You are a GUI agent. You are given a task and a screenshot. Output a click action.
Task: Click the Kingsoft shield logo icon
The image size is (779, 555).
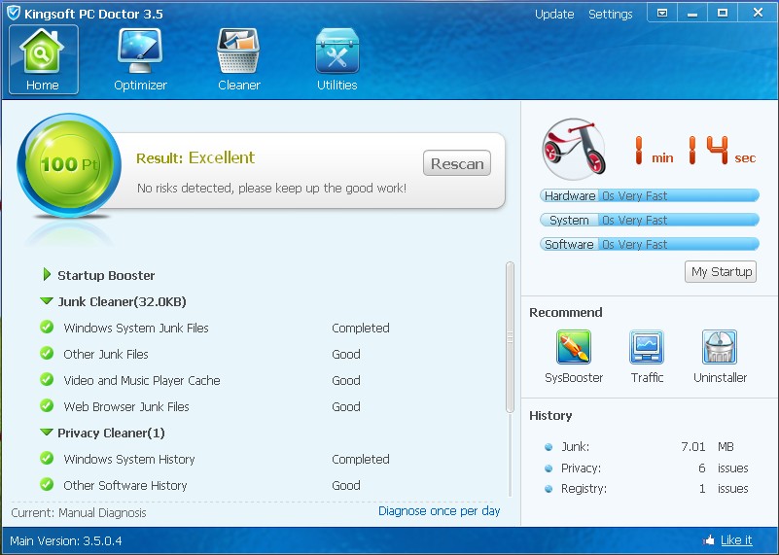click(x=14, y=13)
